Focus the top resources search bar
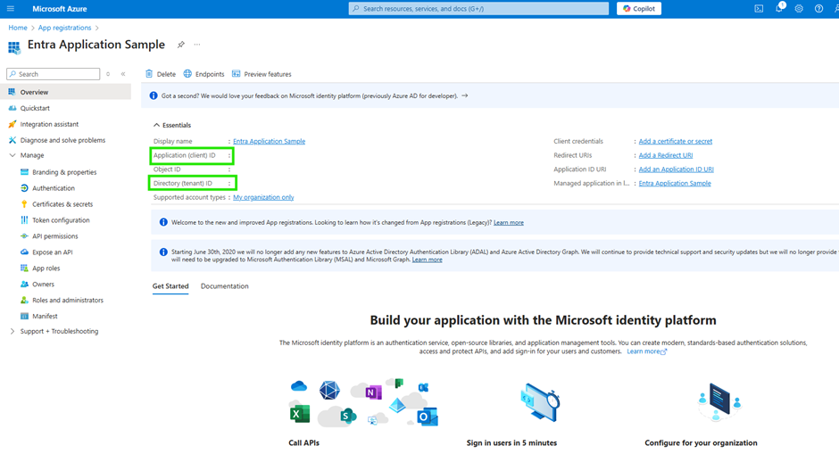This screenshot has height=454, width=839. tap(478, 9)
